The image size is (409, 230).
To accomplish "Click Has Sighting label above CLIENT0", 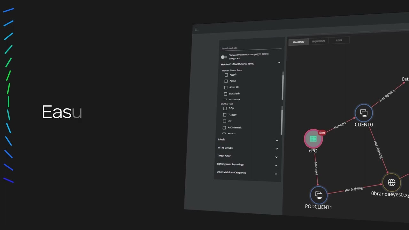I will tap(387, 96).
